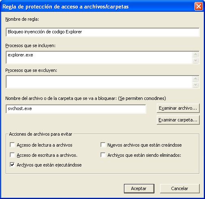
Task: Enable Archivos que están siendo eliminados
Action: 103,155
